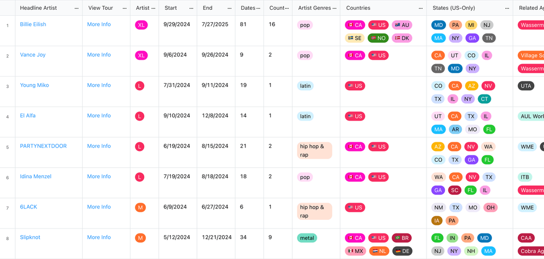Select L size badge in Young Miko row
The image size is (544, 259).
(x=139, y=86)
